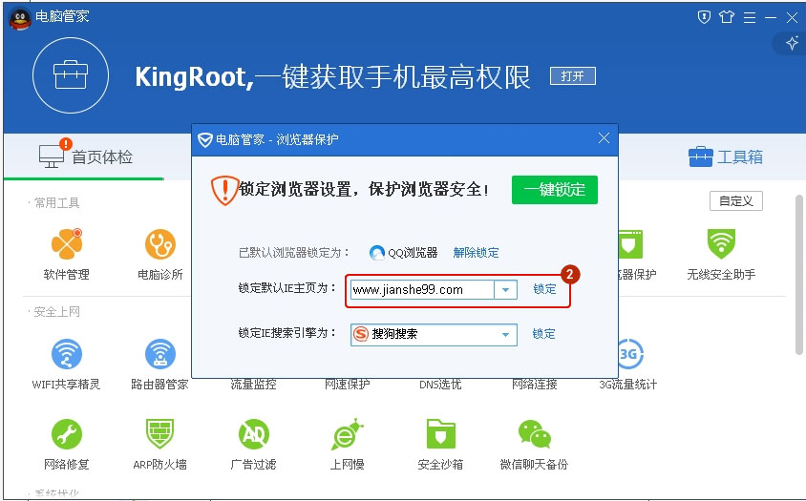Open the 3G流量统计 traffic statistics tool

[627, 355]
